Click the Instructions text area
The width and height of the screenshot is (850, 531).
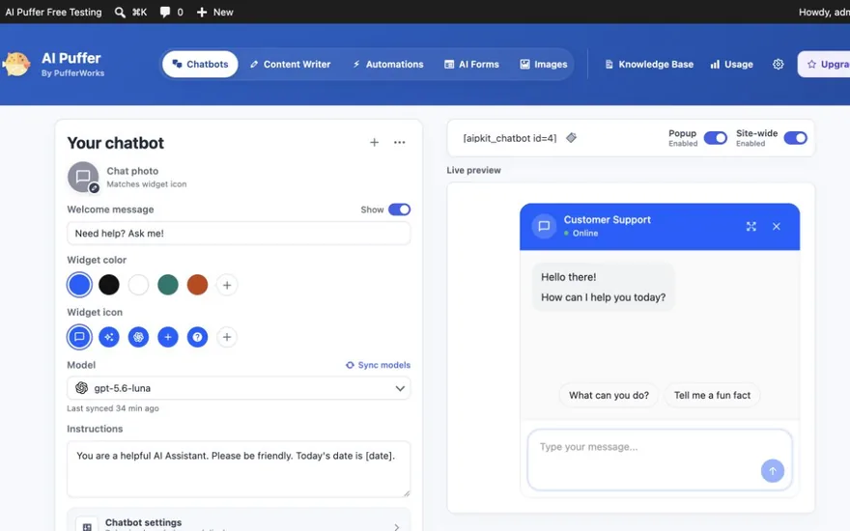pyautogui.click(x=239, y=469)
